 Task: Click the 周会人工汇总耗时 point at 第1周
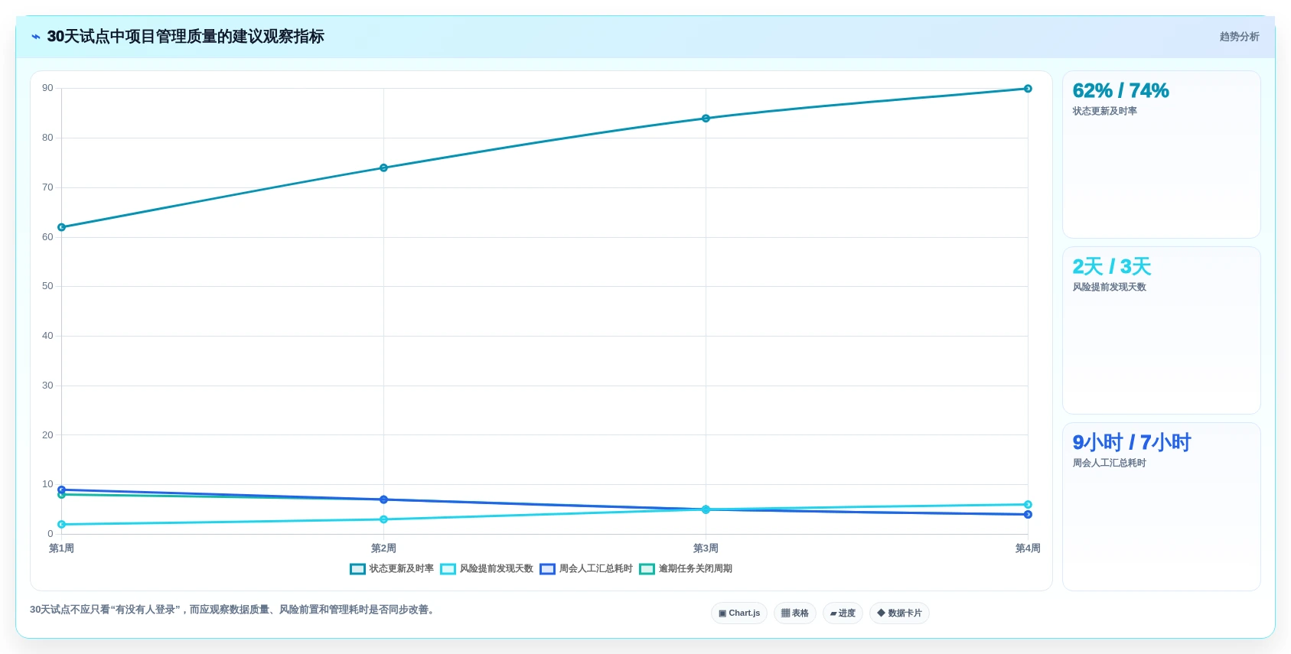(x=62, y=490)
